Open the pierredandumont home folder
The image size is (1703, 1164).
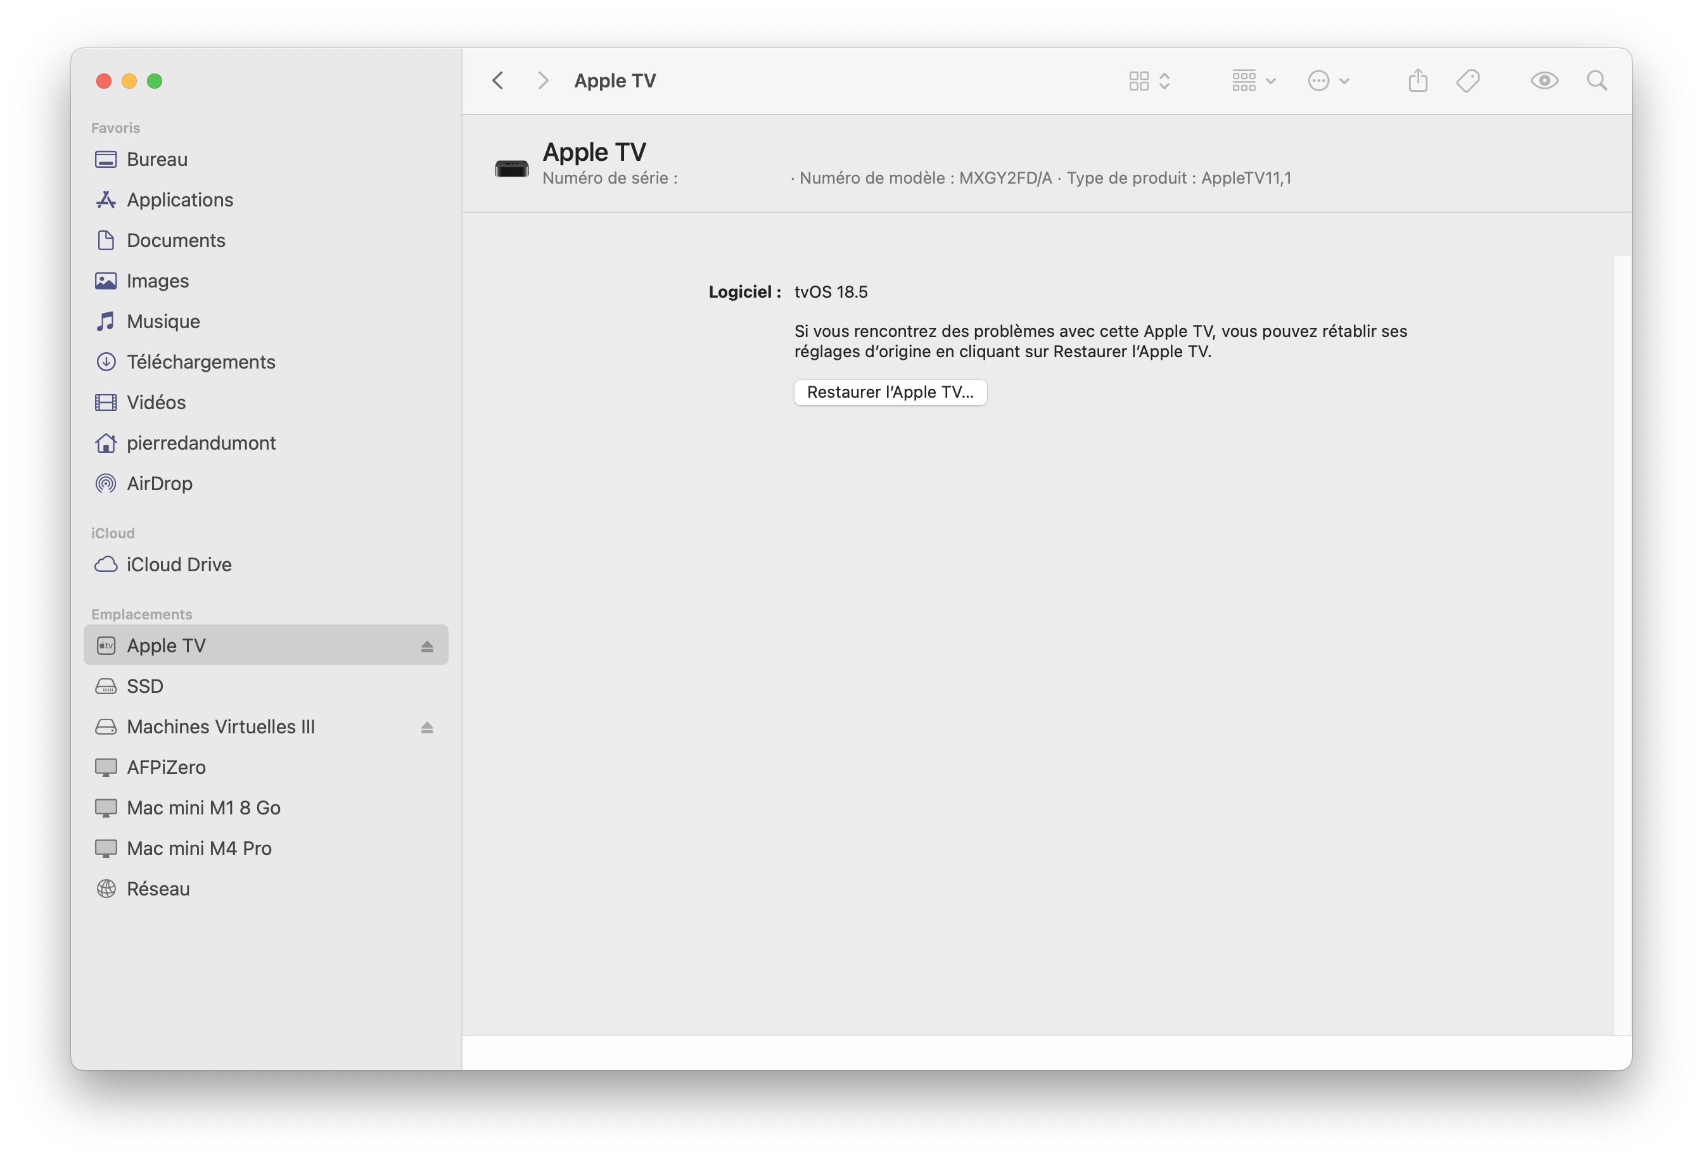pyautogui.click(x=266, y=443)
